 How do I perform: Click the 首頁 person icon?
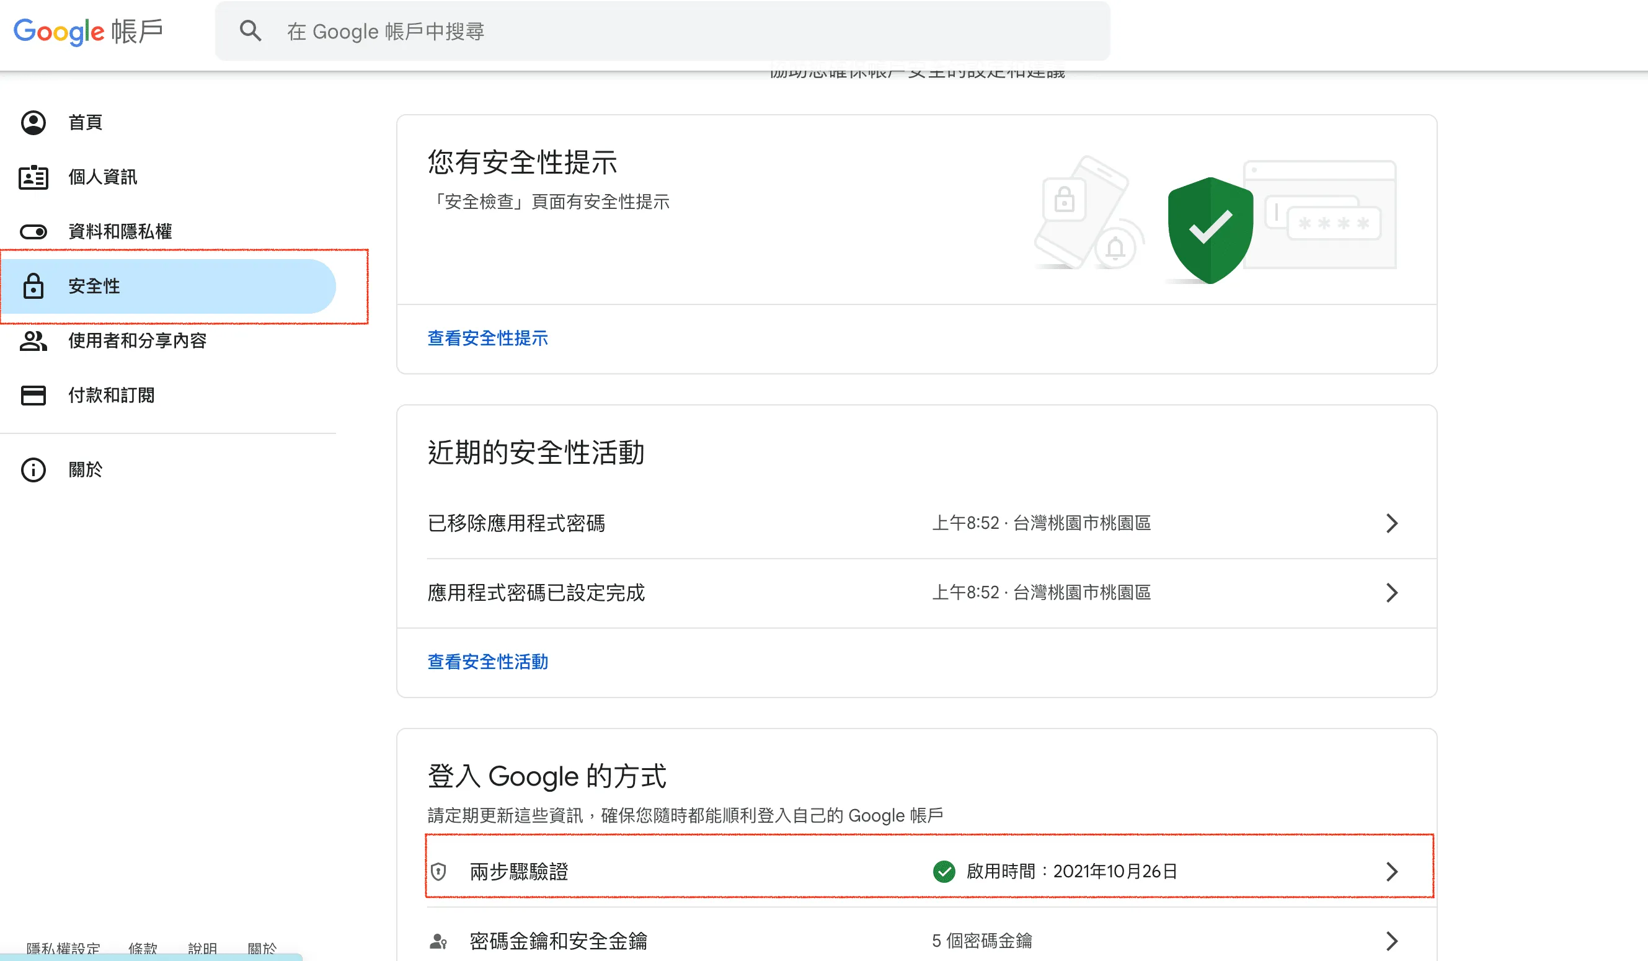[x=33, y=123]
